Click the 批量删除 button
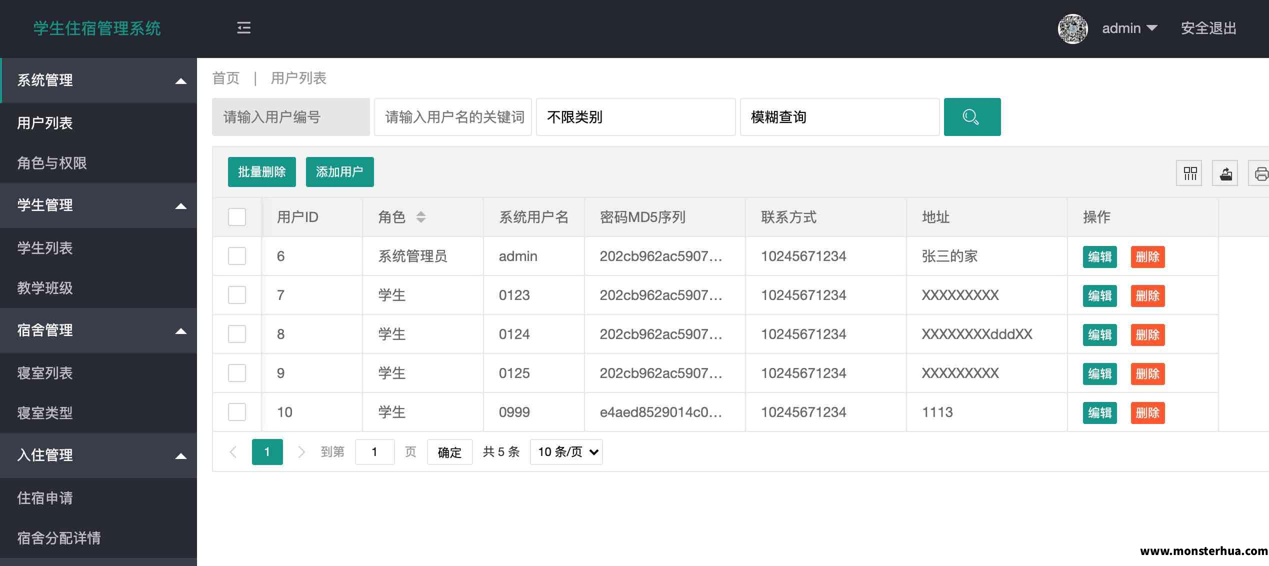The image size is (1269, 566). 262,172
